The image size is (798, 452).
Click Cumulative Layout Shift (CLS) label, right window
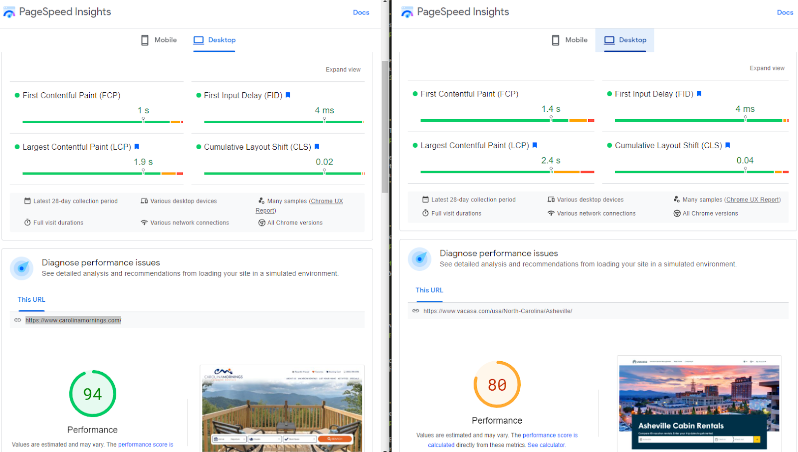coord(668,145)
